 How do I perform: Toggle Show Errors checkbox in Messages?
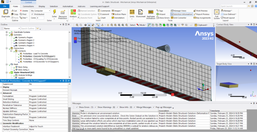point(77,107)
